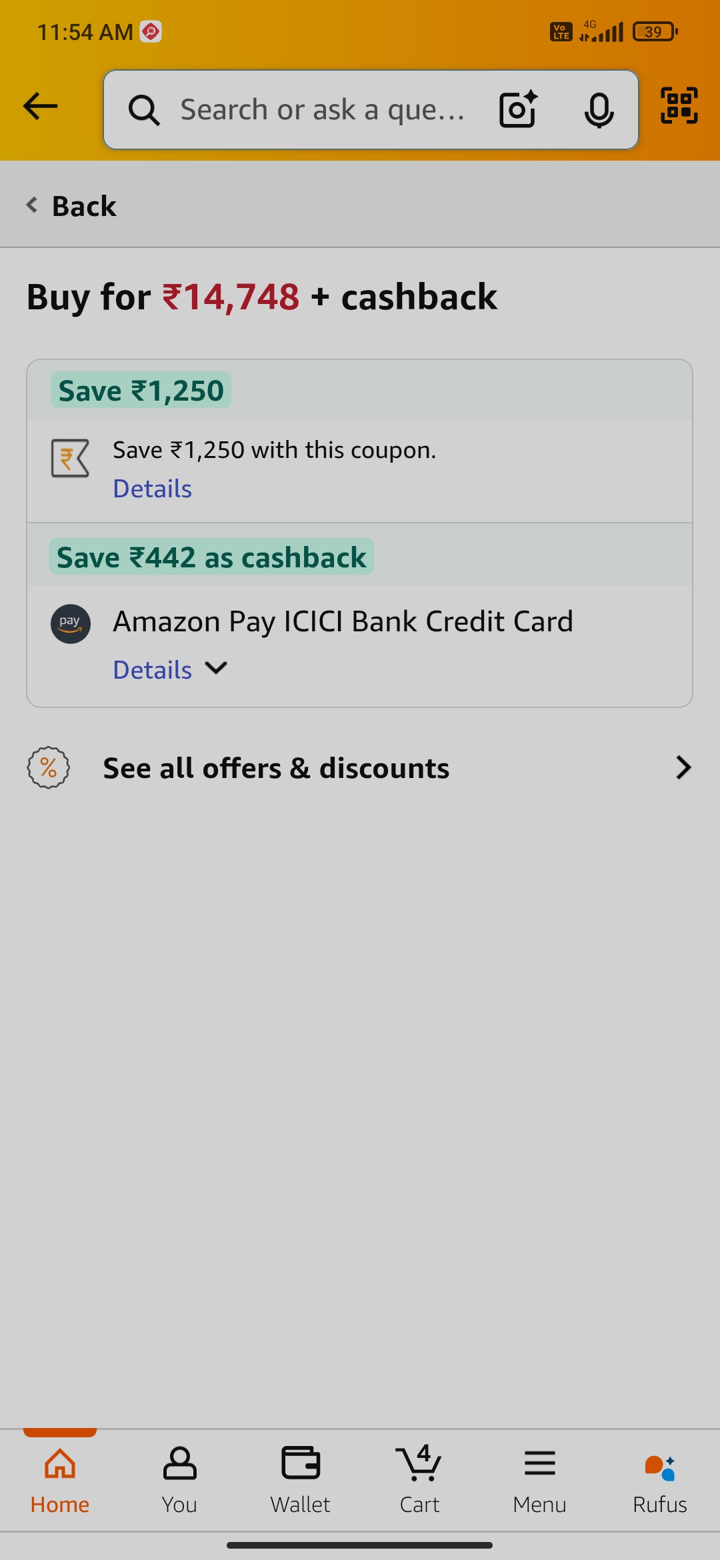Open Details for the ₹1,250 coupon

(x=152, y=488)
